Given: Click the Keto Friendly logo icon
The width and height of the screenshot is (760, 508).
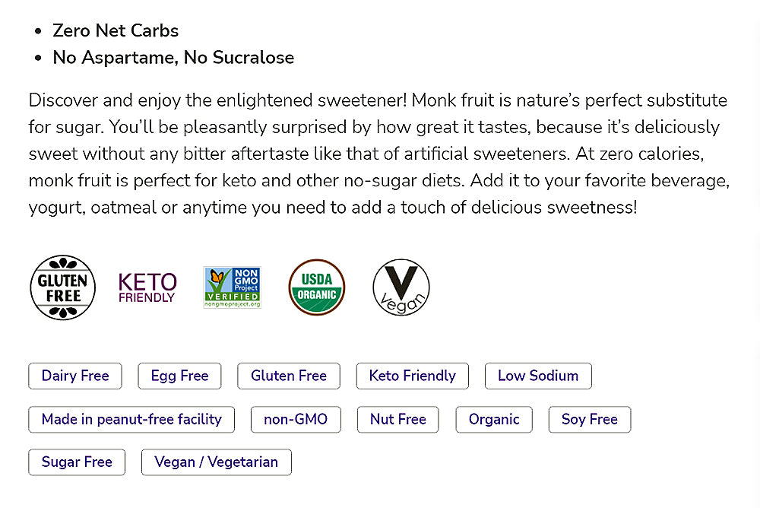Looking at the screenshot, I should click(x=147, y=288).
